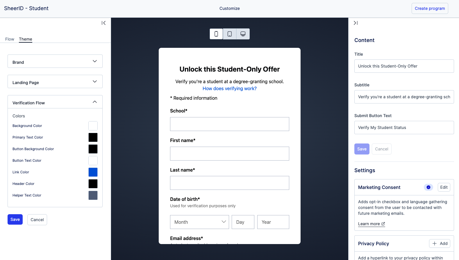Expand the Landing Page section
The height and width of the screenshot is (260, 459).
point(55,81)
